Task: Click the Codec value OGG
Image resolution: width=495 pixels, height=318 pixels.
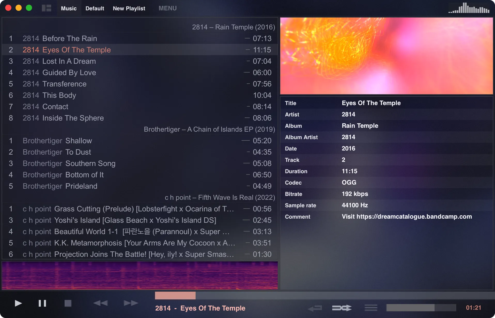Action: (349, 182)
